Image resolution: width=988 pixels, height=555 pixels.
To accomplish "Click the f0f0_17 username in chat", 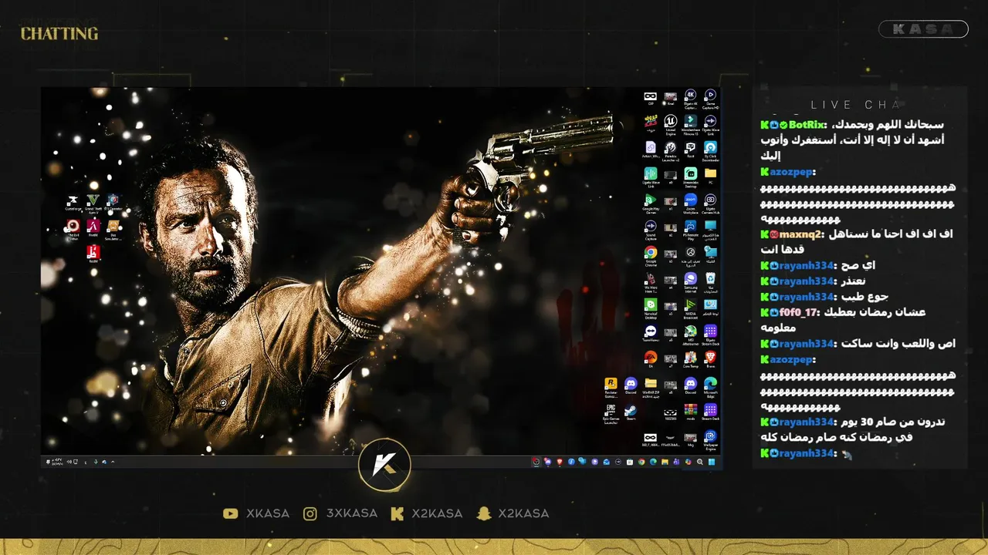I will [x=797, y=312].
